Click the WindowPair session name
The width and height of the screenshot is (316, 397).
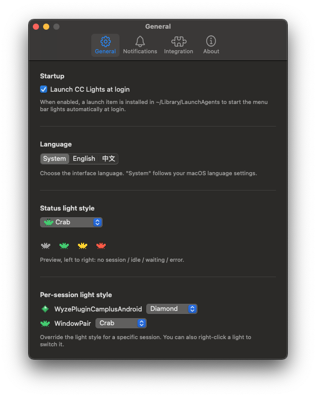72,324
